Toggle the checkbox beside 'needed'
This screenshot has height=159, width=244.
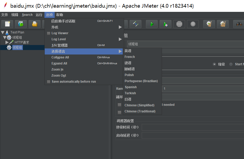120,105
